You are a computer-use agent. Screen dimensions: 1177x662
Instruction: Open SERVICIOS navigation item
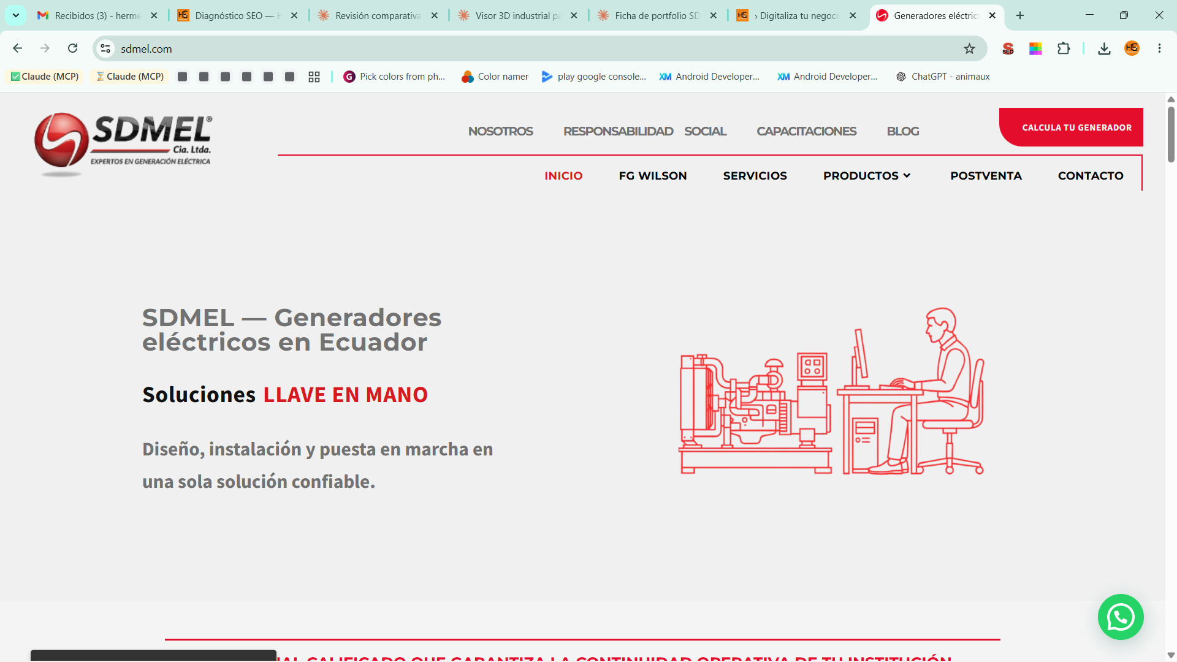(x=755, y=176)
